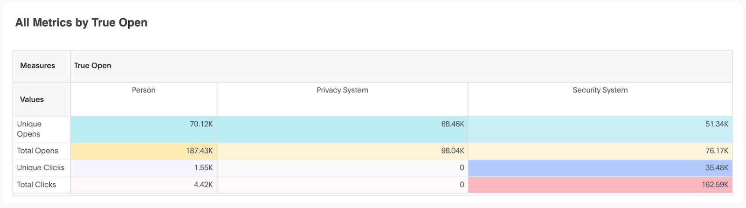The width and height of the screenshot is (746, 208).
Task: Select the True Open header cell
Action: click(401, 66)
